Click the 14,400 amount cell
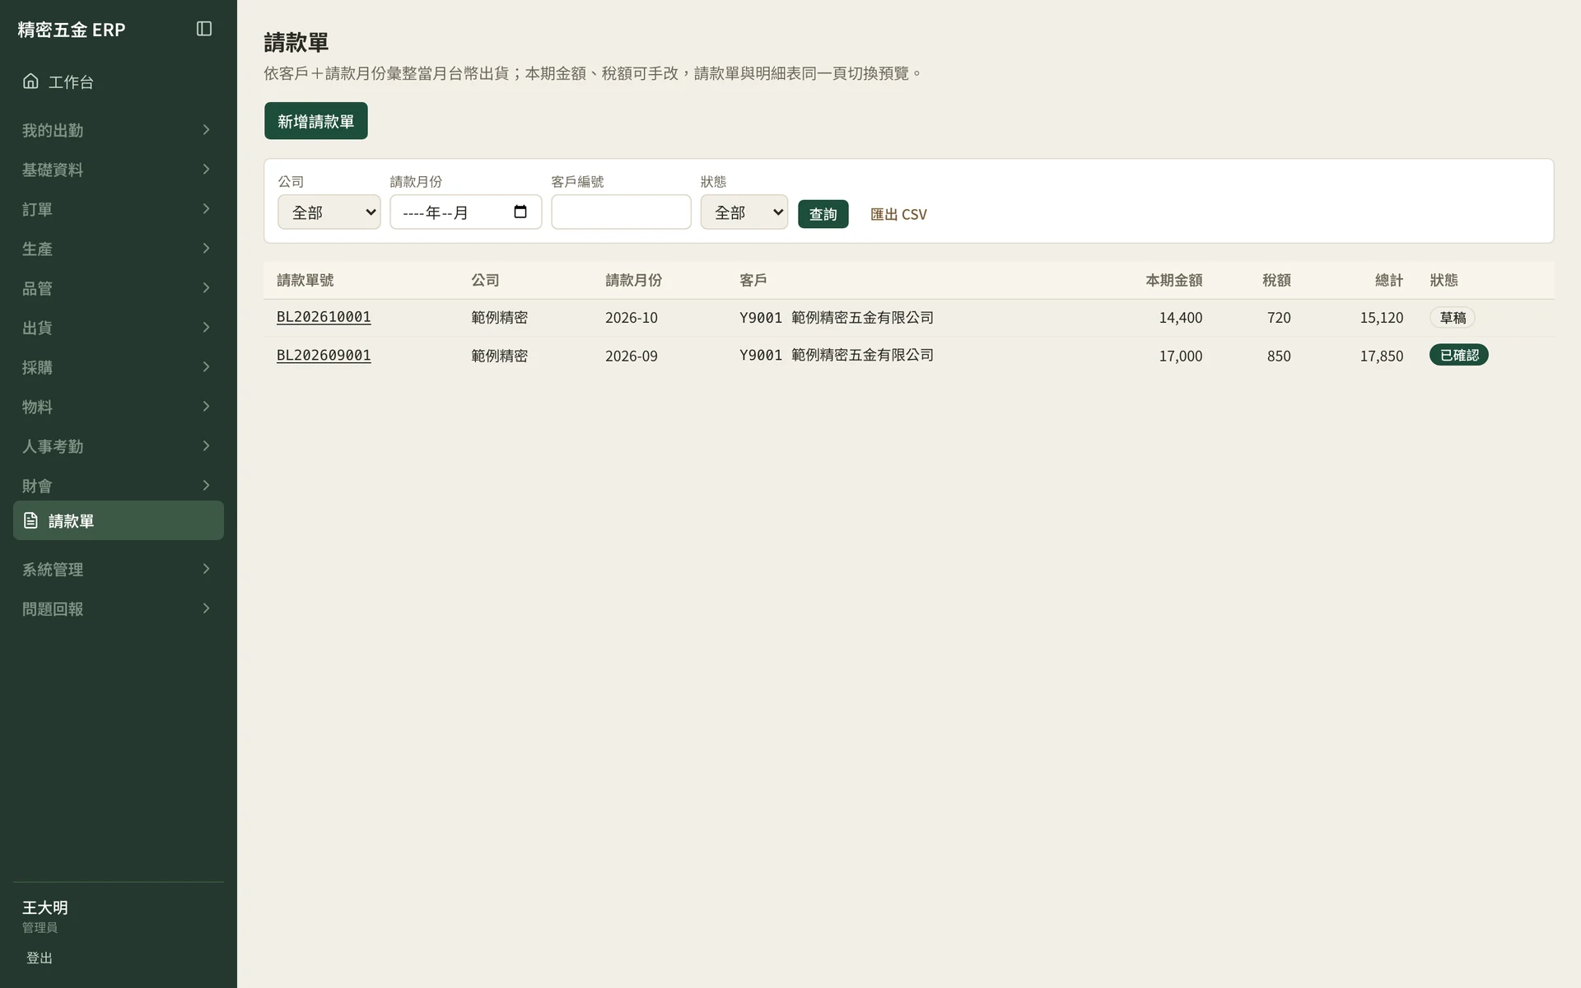The image size is (1581, 988). click(x=1181, y=317)
